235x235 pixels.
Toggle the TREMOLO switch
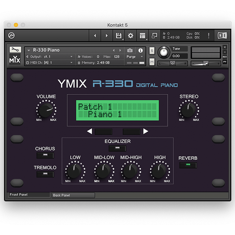(45, 174)
